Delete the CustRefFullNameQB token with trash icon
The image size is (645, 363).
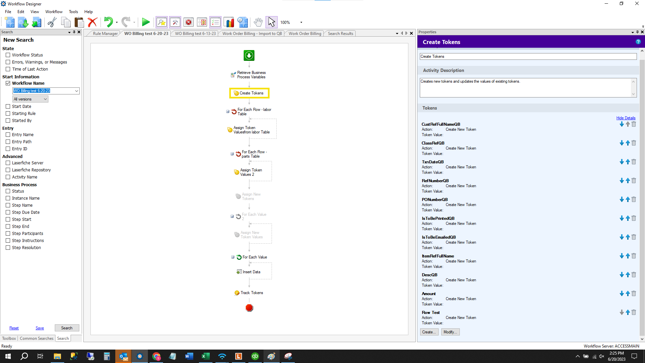pos(634,124)
